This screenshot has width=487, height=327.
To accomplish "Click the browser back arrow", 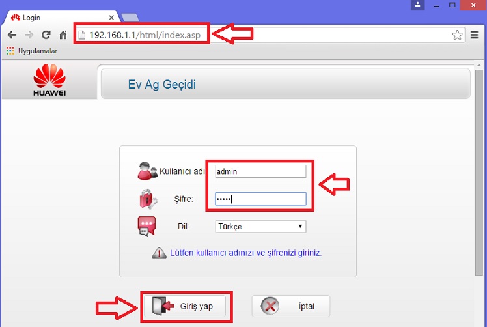I will pos(11,35).
